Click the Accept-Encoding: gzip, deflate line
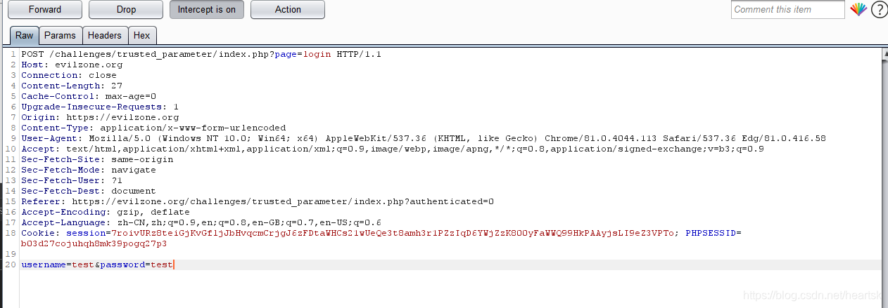The height and width of the screenshot is (308, 888). (106, 212)
